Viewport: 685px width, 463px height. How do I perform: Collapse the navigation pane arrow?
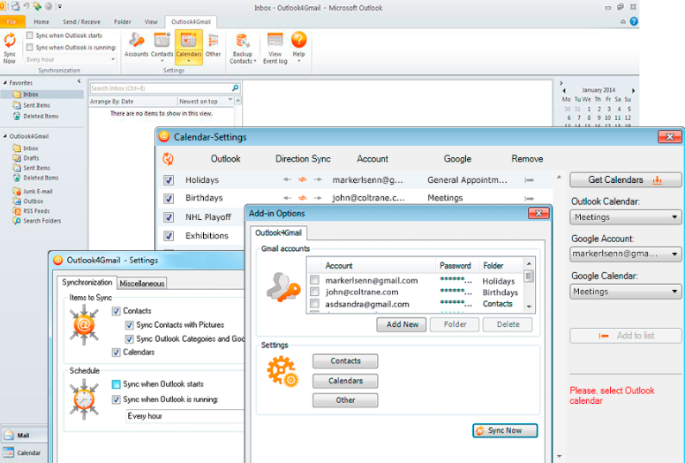[79, 81]
